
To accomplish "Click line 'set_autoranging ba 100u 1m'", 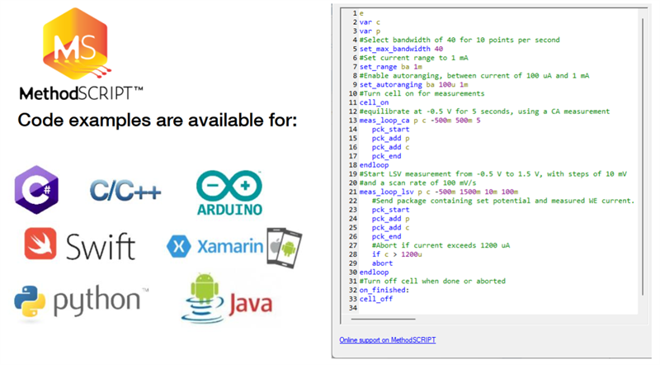I will [413, 84].
